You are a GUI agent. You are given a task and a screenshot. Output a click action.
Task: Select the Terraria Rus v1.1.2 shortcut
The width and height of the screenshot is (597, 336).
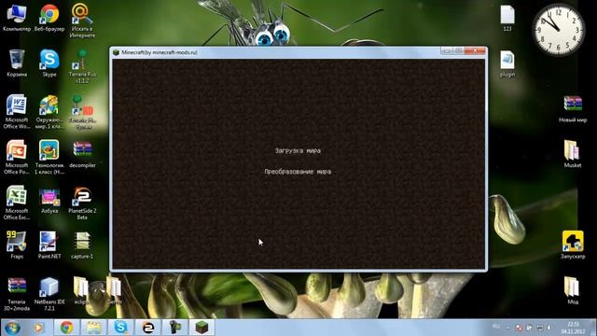click(82, 66)
